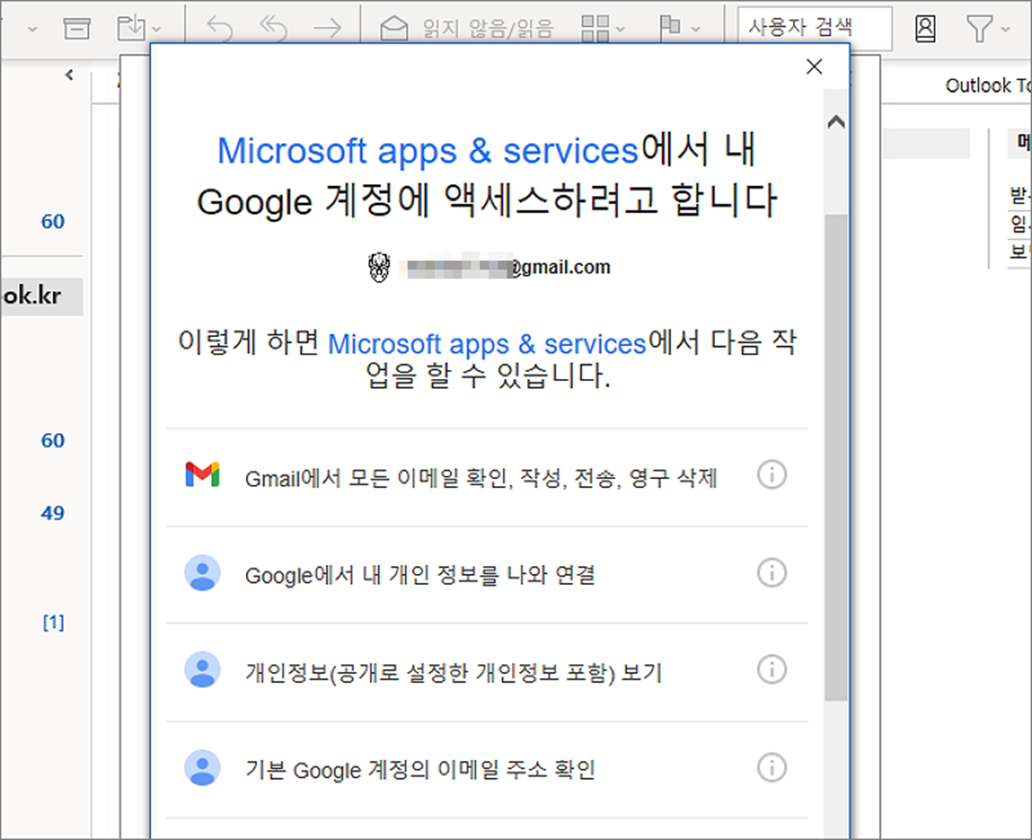The image size is (1032, 840).
Task: Select the ok.kr account in folder pane
Action: [x=41, y=296]
